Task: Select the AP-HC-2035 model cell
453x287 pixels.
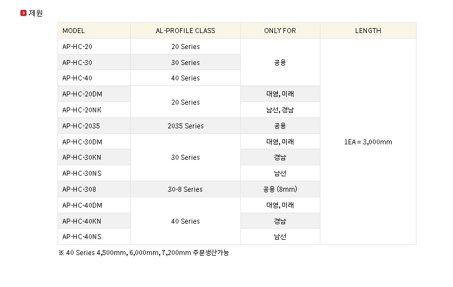Action: 94,126
